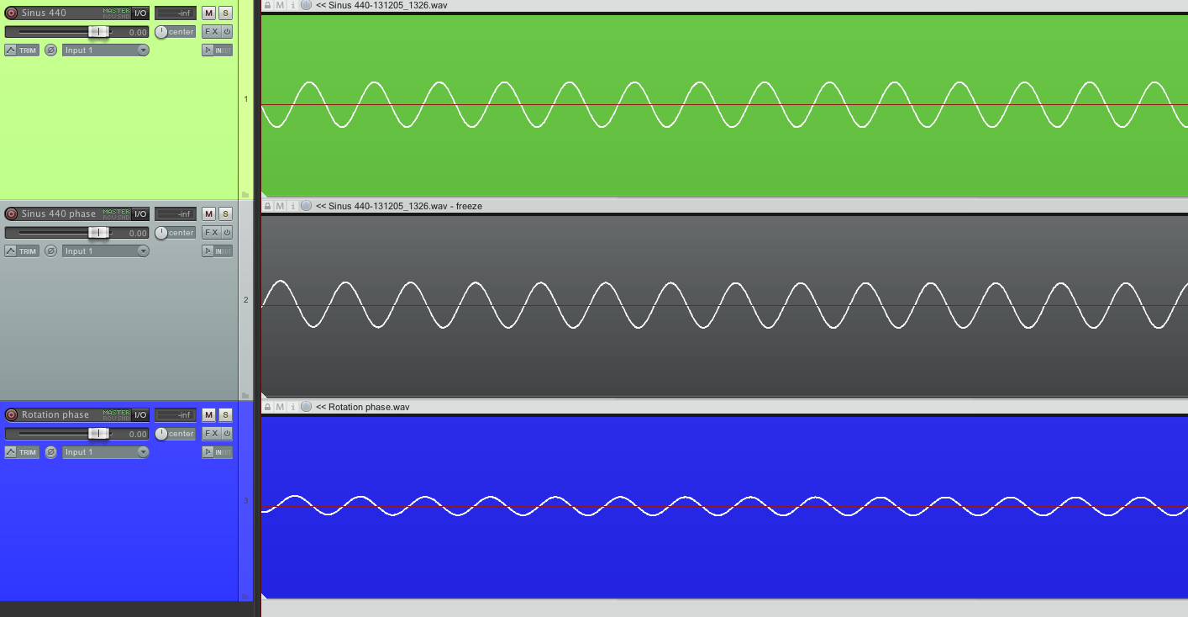Screen dimensions: 1188x617
Task: Mute the Sinus 440-131205_1326.wav item on track 1
Action: click(280, 5)
